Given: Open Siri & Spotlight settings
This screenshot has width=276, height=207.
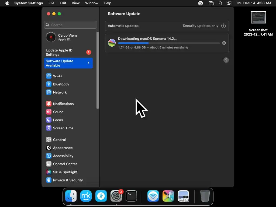Looking at the screenshot, I should pos(68,172).
